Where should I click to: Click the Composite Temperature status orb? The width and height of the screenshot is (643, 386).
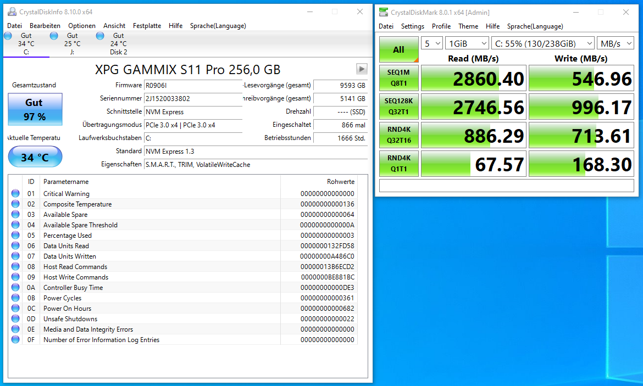(15, 204)
